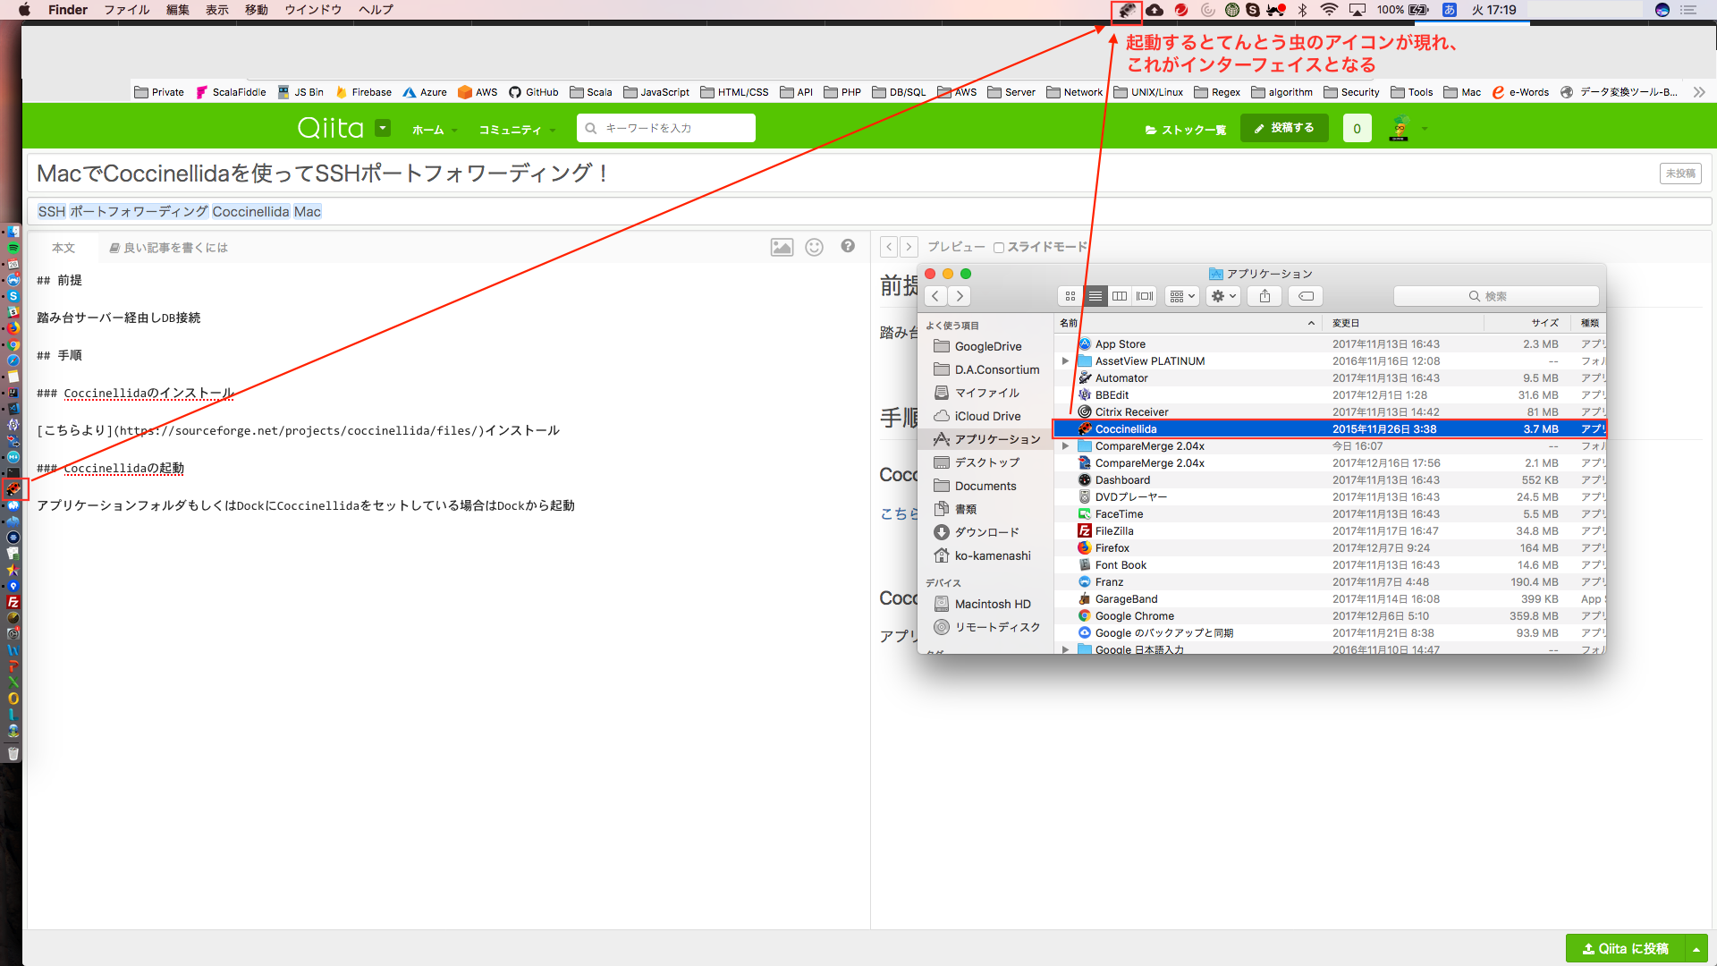Click the Coccinellida ladybug menu bar icon
Viewport: 1717px width, 966px height.
click(x=1127, y=11)
